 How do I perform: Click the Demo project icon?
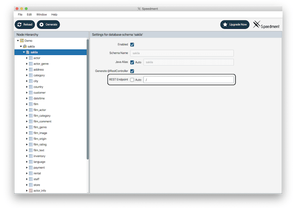[x=22, y=41]
